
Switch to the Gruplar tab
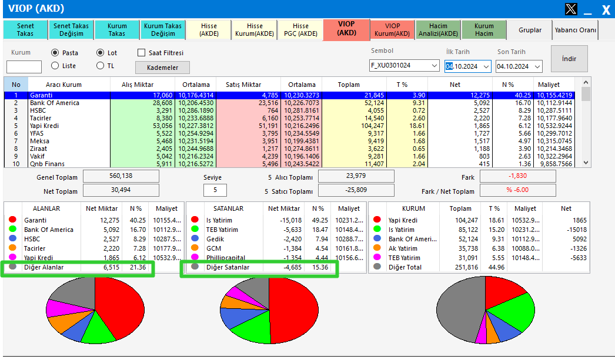[530, 30]
